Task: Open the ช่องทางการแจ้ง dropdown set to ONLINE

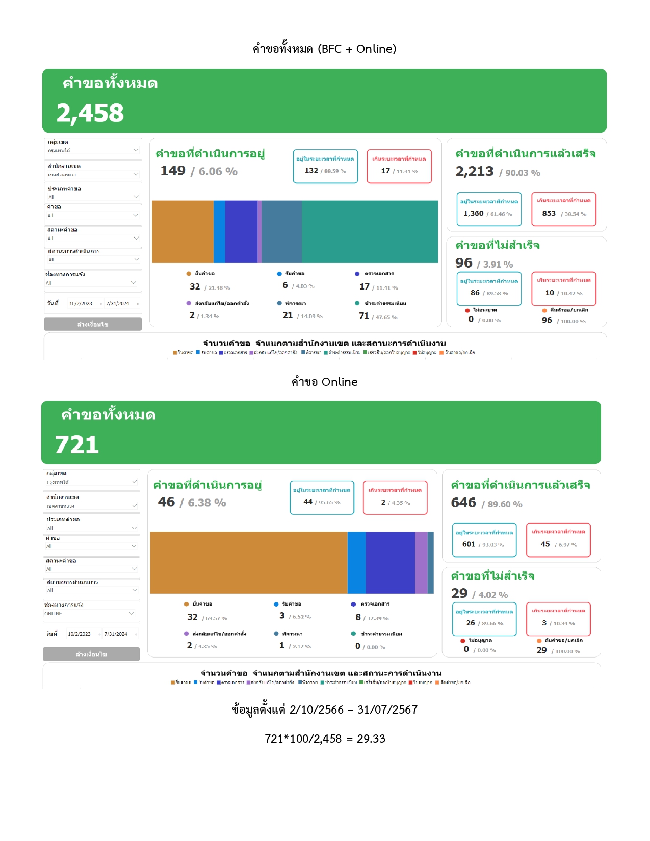Action: pyautogui.click(x=131, y=613)
